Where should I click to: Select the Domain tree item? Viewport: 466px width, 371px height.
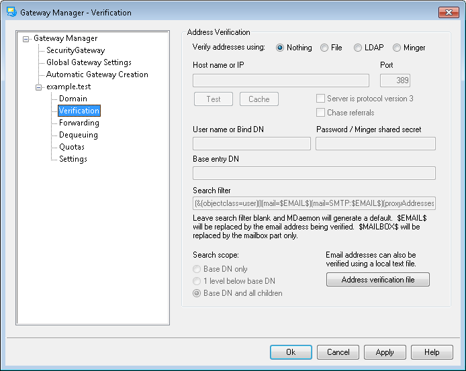tap(73, 99)
